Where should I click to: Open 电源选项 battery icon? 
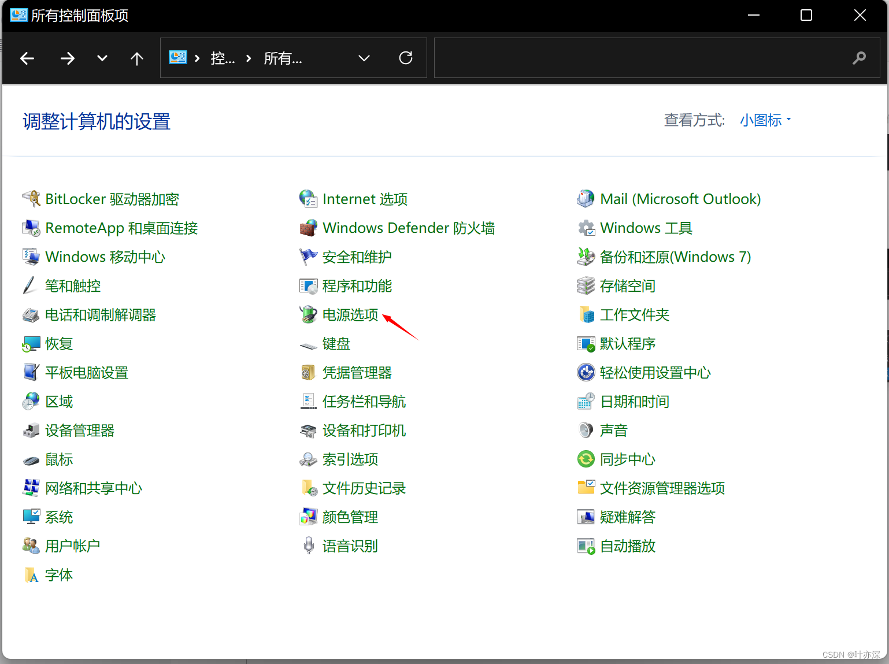(x=308, y=314)
